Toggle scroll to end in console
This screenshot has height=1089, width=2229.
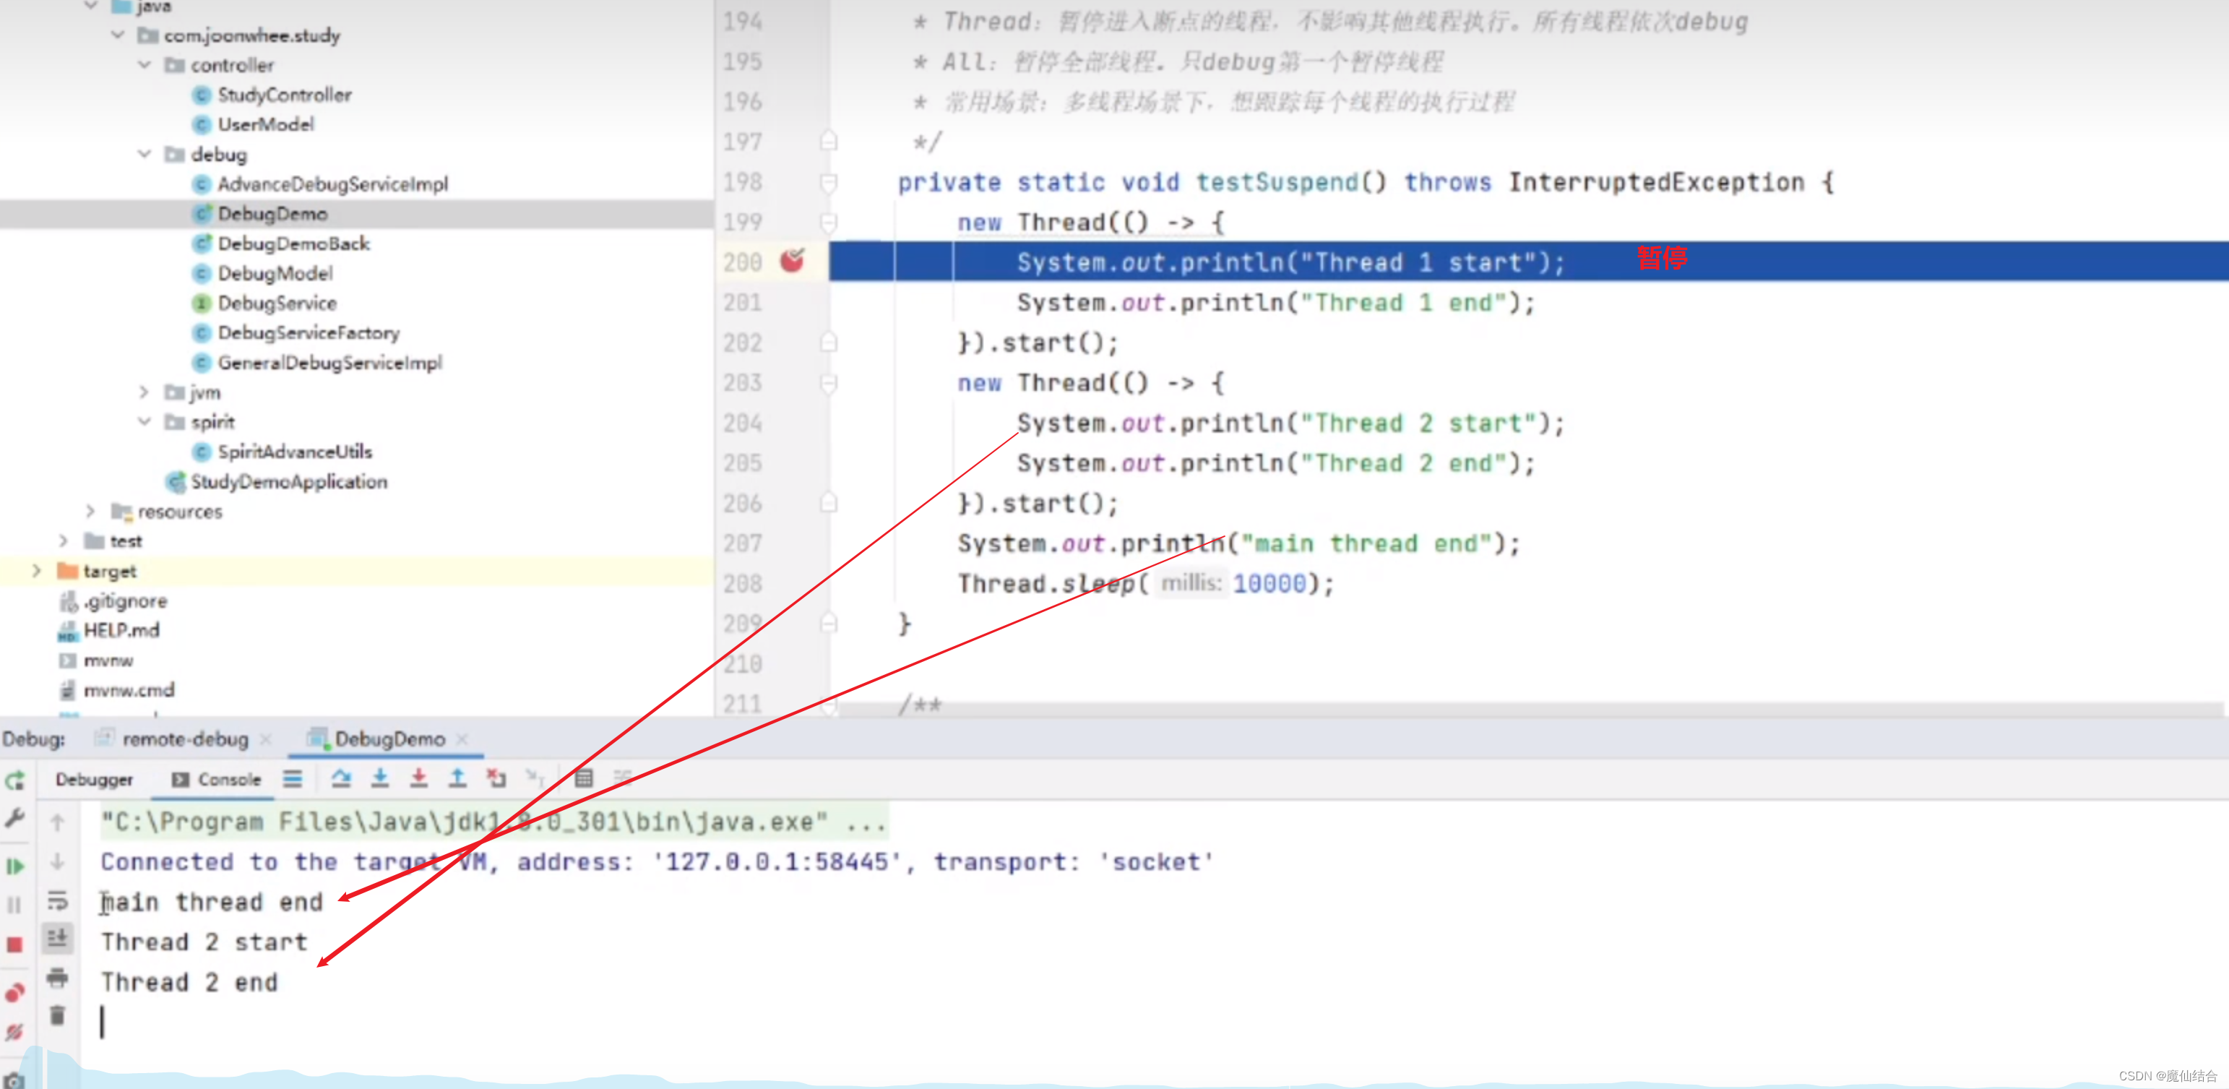pyautogui.click(x=57, y=939)
